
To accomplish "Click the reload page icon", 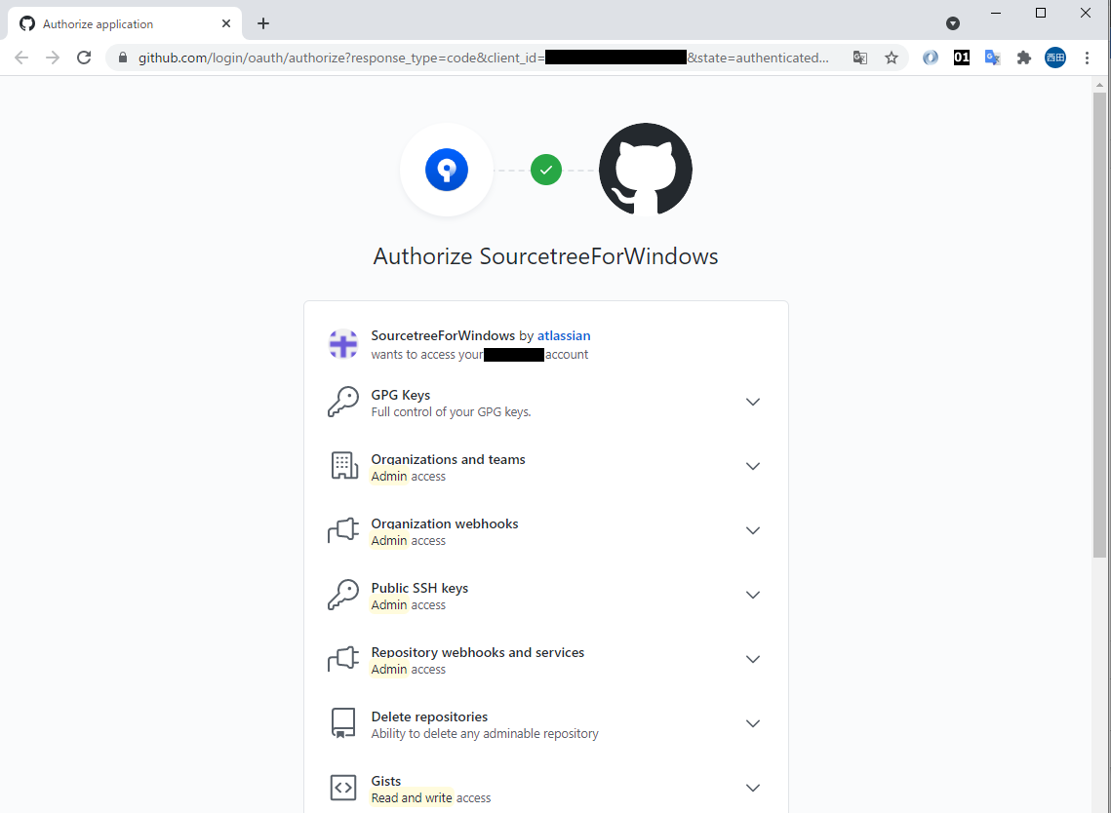I will 84,58.
